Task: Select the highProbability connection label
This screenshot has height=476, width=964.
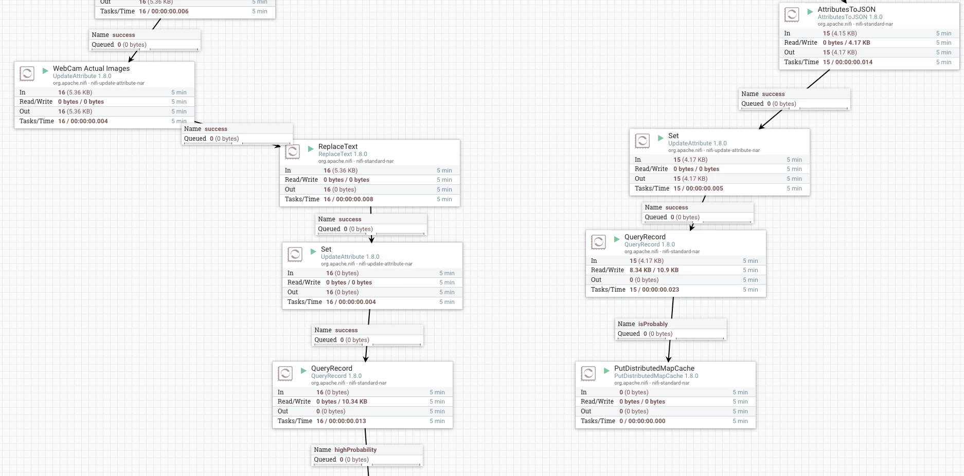Action: coord(367,454)
